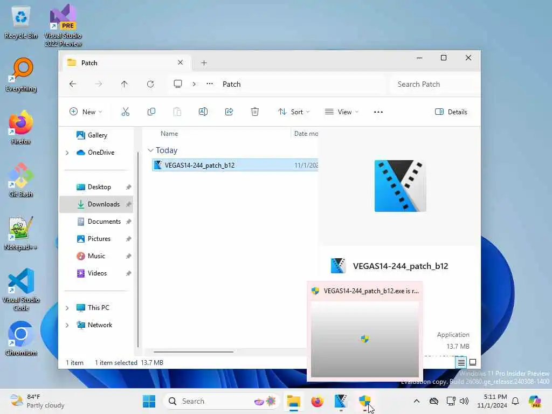Click the breadcrumb ellipsis in address bar
The height and width of the screenshot is (414, 552).
[210, 84]
